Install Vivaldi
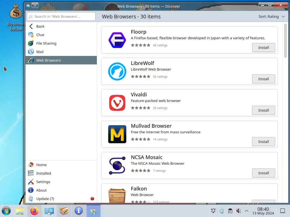 (263, 110)
